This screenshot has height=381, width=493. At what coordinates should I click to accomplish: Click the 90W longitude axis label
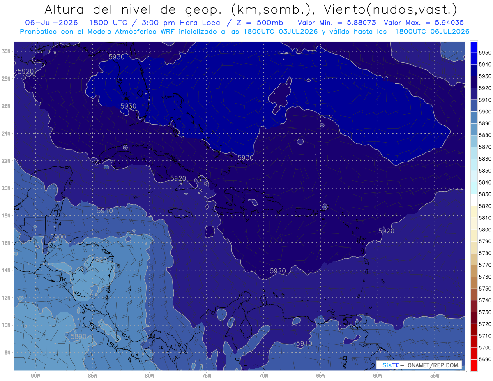pos(35,376)
